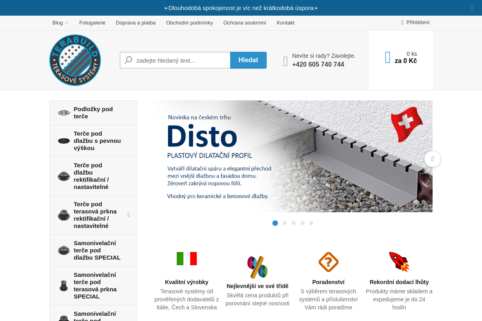Open Podložky pod terče category

tap(93, 113)
